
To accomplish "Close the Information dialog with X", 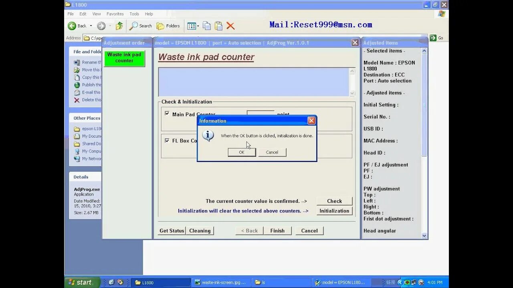I will click(311, 121).
